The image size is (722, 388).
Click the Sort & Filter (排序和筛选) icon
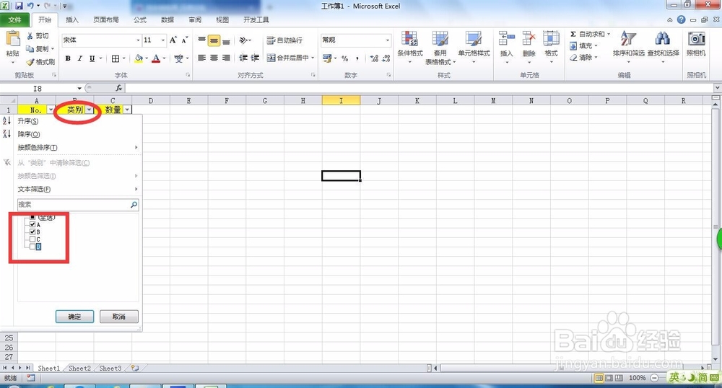coord(628,39)
